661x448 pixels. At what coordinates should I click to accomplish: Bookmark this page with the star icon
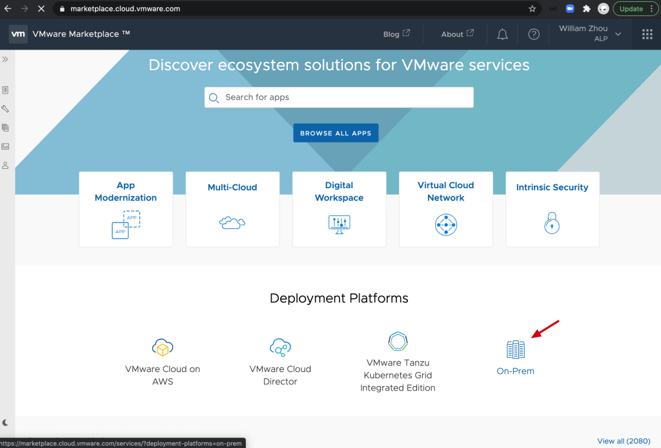(x=532, y=9)
